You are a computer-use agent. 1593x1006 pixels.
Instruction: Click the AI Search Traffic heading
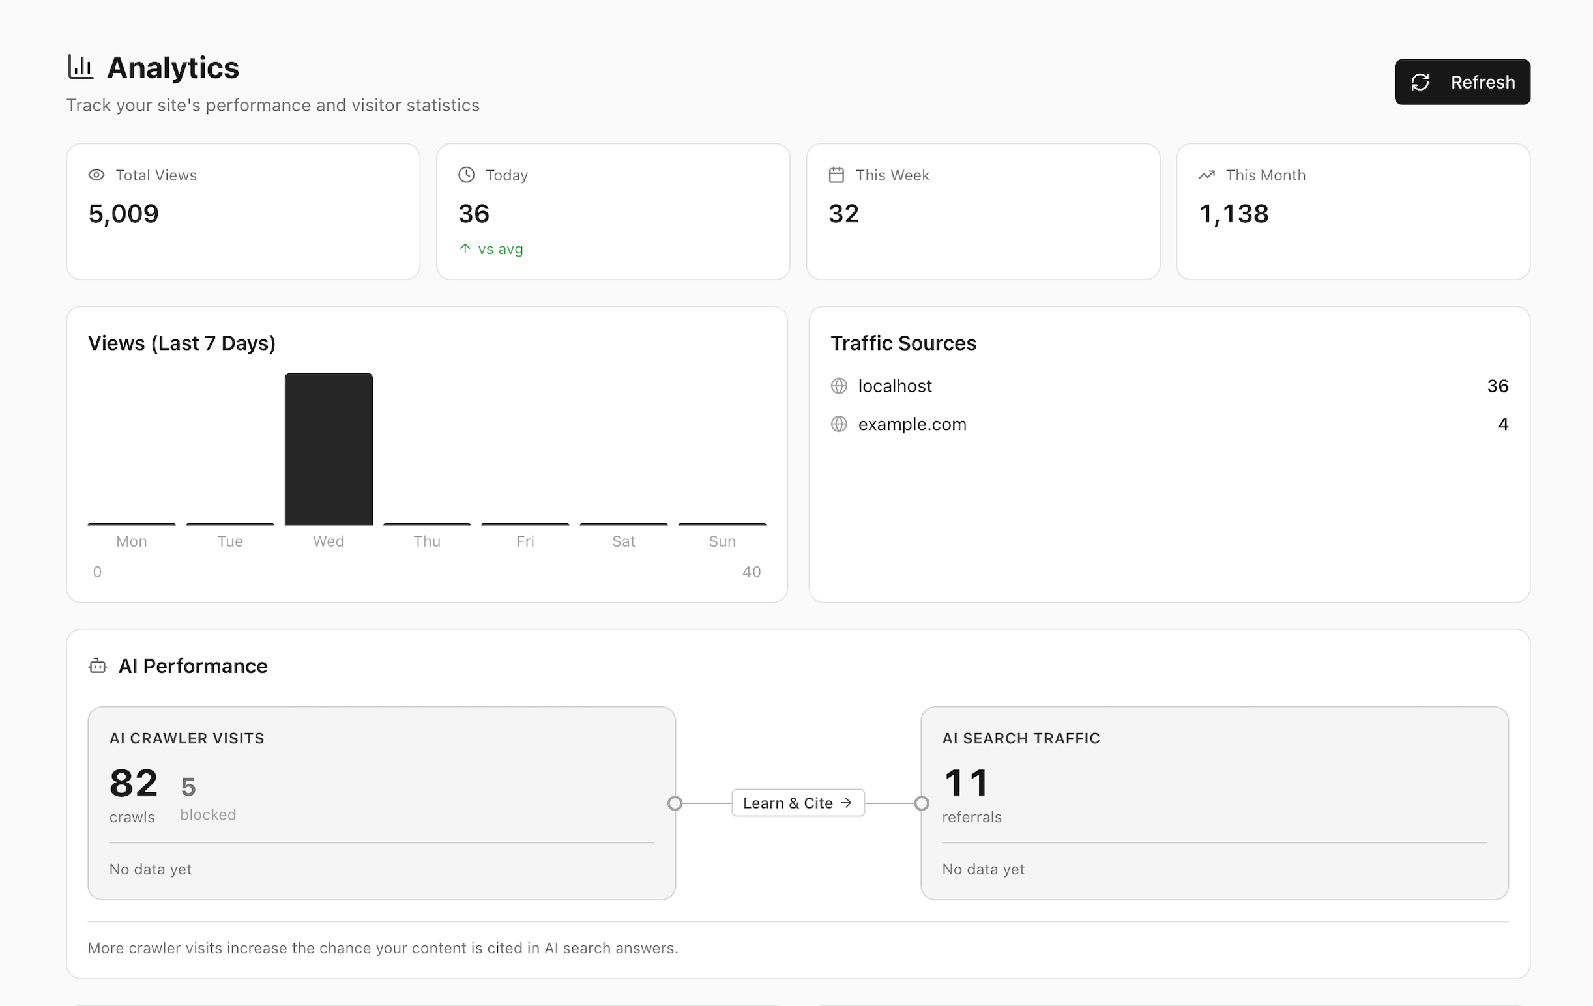[x=1021, y=738]
